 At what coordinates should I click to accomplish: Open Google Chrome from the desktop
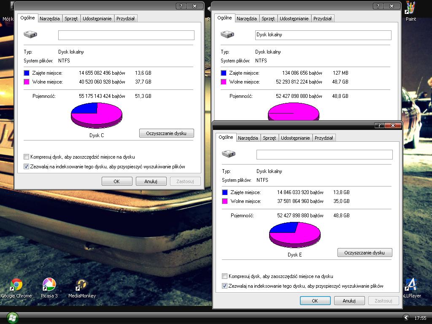[x=16, y=285]
